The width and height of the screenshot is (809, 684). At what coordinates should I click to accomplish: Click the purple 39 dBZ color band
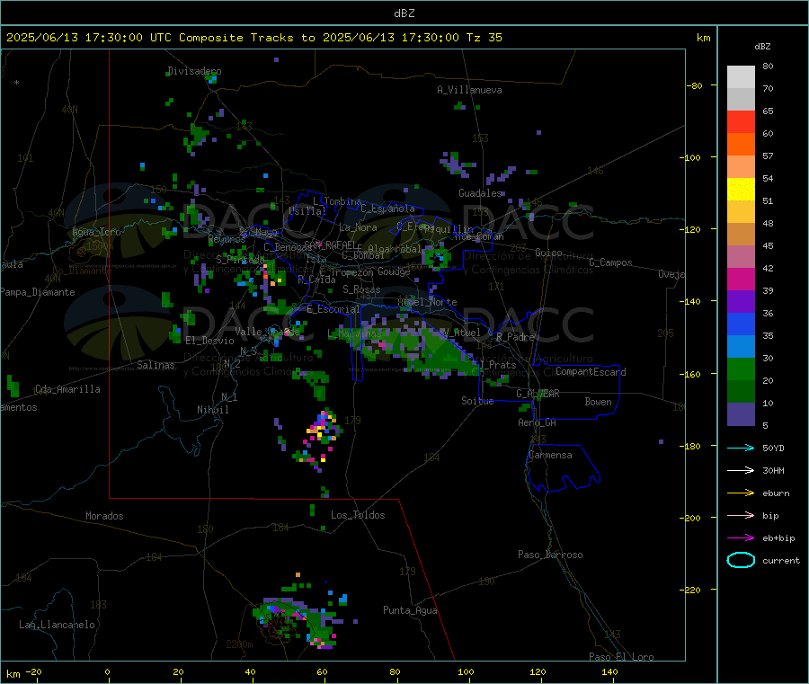[741, 301]
